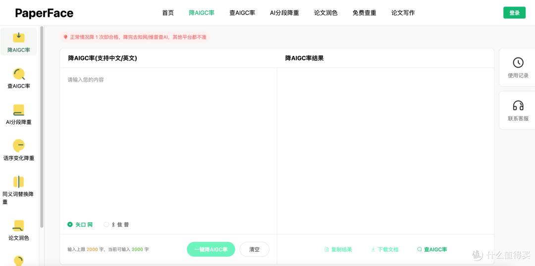Click the 降AIGC率(支持中文/英文) panel heading
Viewport: 535px width, 266px height.
pos(103,58)
